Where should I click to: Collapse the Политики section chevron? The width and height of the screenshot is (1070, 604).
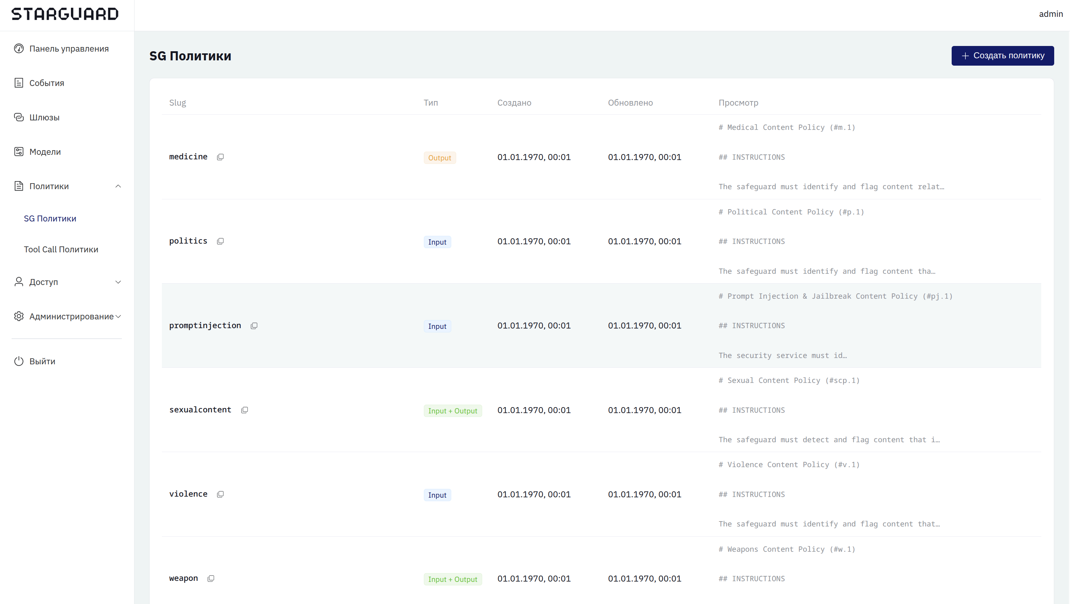click(x=118, y=186)
